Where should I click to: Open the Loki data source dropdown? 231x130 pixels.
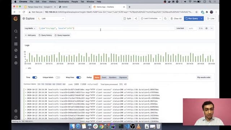tap(51, 18)
